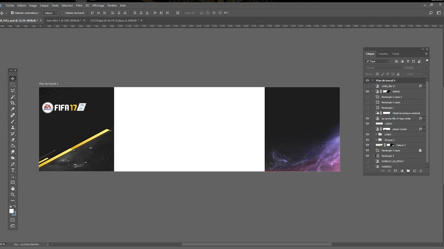444x249 pixels.
Task: Select the Sponge tool
Action: point(13,158)
